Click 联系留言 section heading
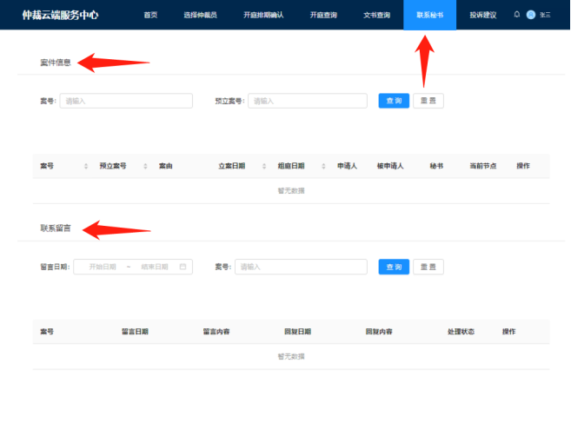The width and height of the screenshot is (571, 443). pos(56,228)
